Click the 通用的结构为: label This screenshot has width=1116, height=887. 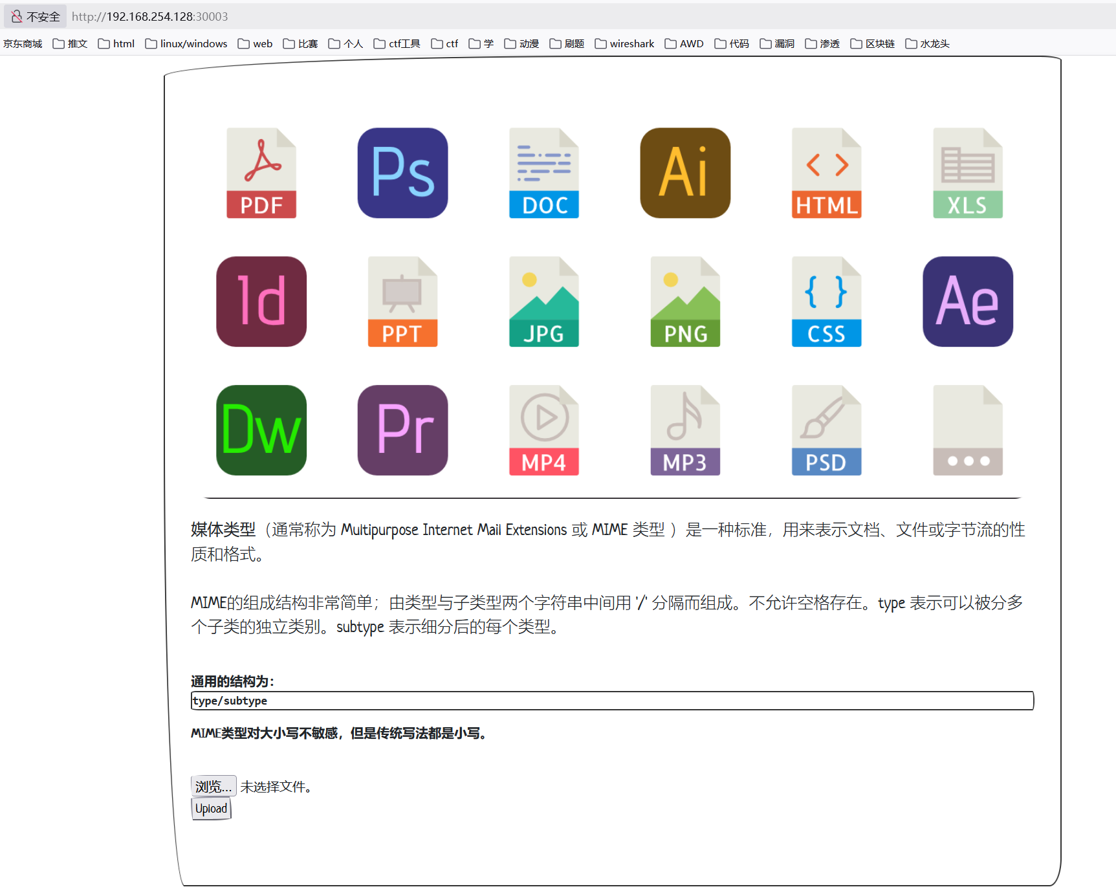(232, 681)
